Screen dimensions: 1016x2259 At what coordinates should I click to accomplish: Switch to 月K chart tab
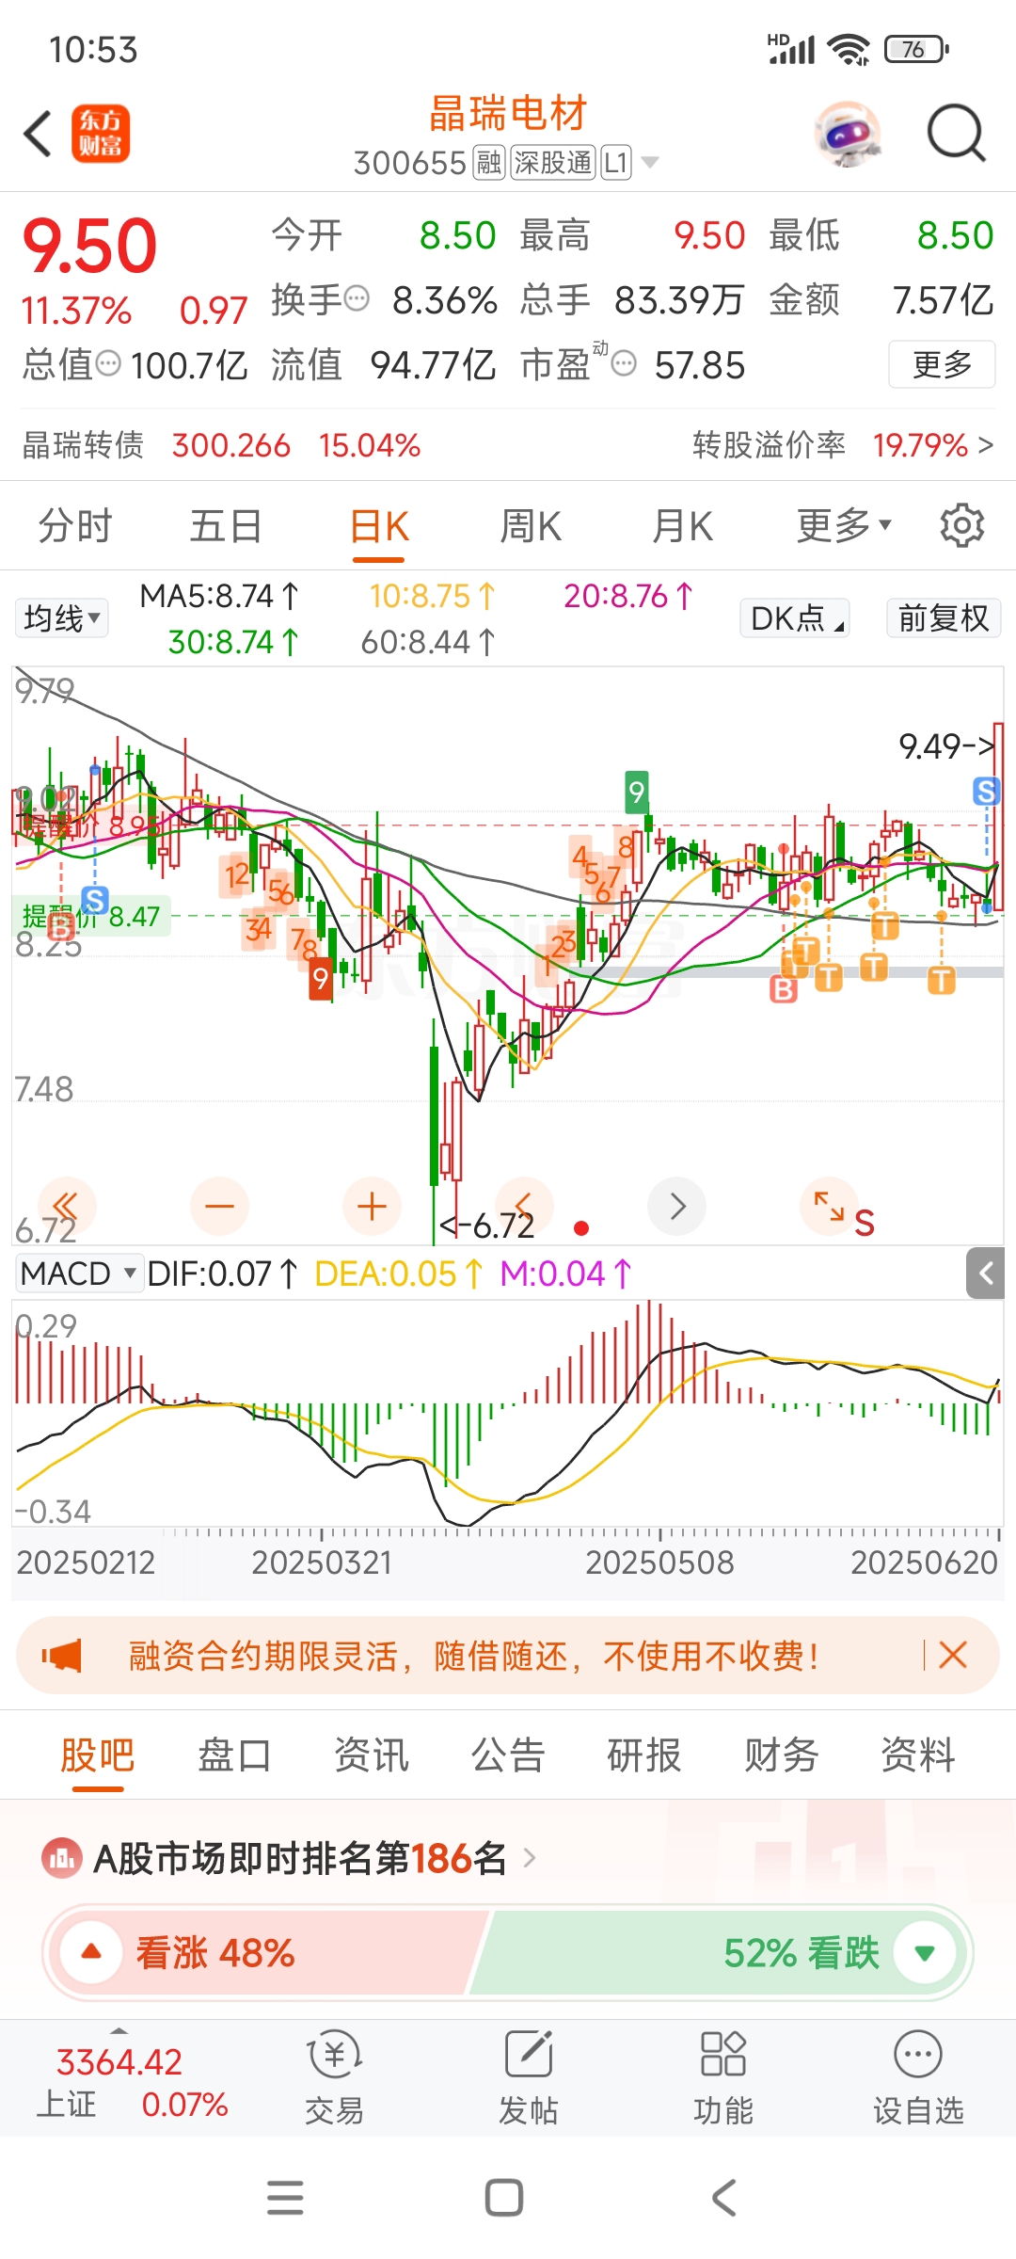tap(683, 525)
